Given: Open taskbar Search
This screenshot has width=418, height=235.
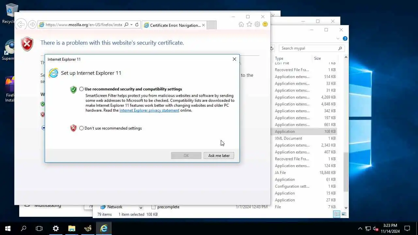Looking at the screenshot, I should pyautogui.click(x=24, y=228).
